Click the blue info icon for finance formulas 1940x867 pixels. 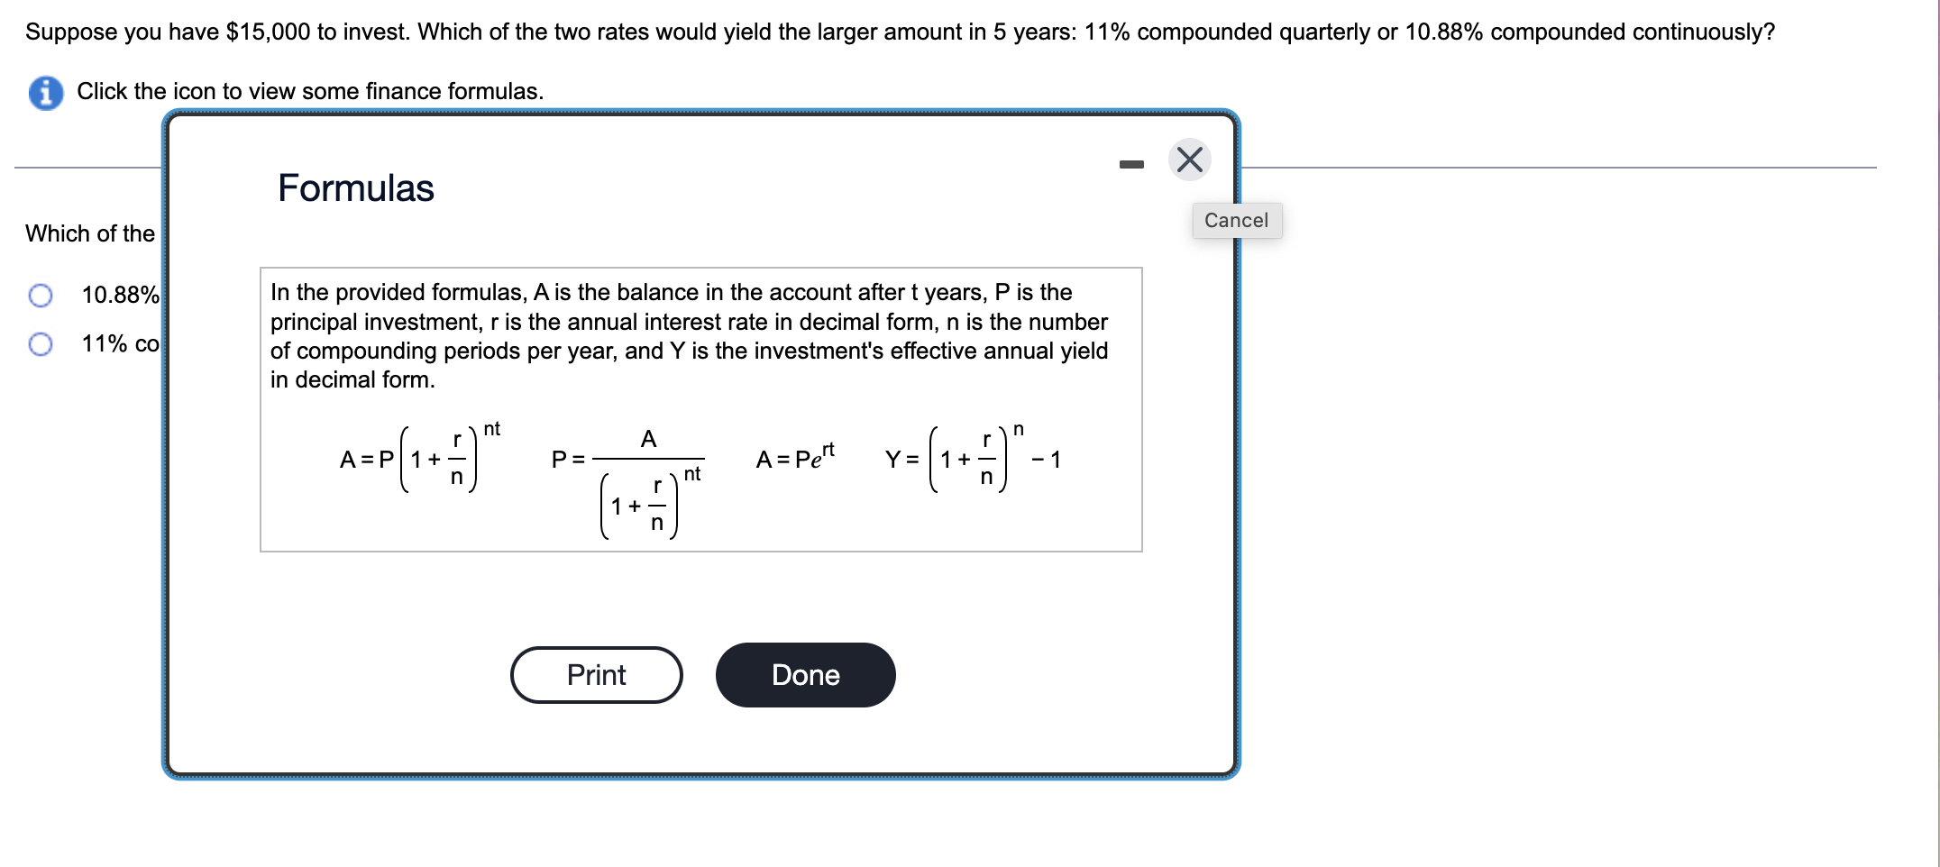point(46,92)
